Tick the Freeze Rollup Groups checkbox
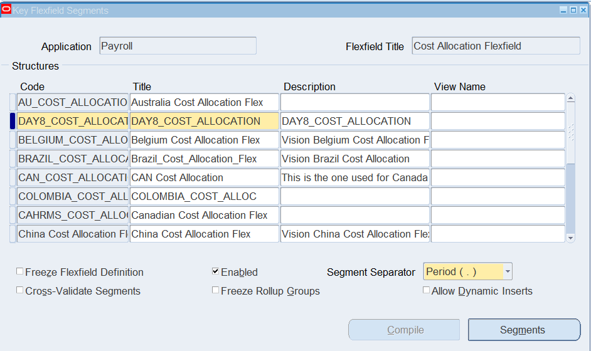This screenshot has width=591, height=351. [216, 290]
